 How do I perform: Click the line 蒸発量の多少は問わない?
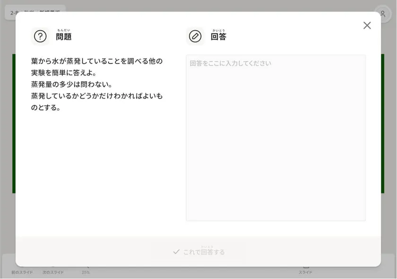[x=71, y=84]
